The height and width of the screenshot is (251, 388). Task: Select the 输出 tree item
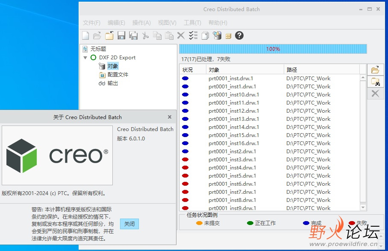point(112,83)
